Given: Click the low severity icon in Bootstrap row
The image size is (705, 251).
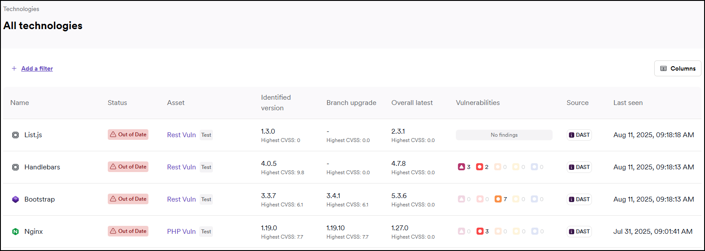Looking at the screenshot, I should pyautogui.click(x=516, y=199).
